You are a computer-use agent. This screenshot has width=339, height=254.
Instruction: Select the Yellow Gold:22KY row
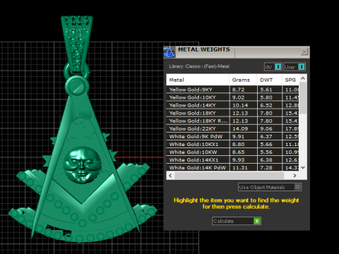(x=233, y=128)
